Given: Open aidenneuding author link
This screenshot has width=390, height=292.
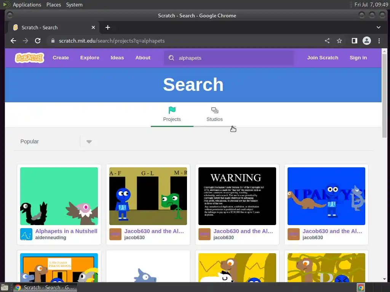Looking at the screenshot, I should tap(51, 238).
